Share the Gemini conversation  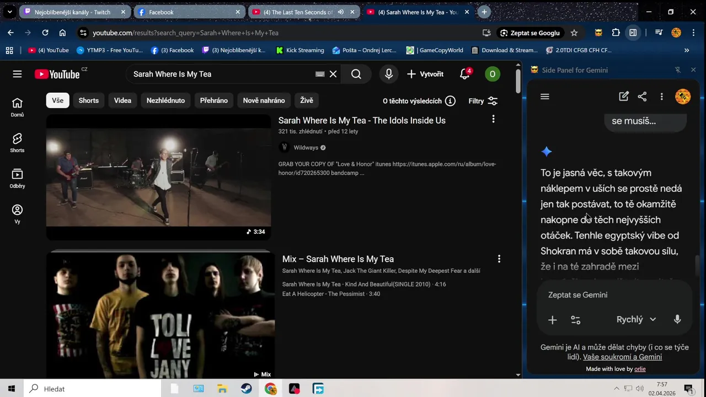(642, 96)
